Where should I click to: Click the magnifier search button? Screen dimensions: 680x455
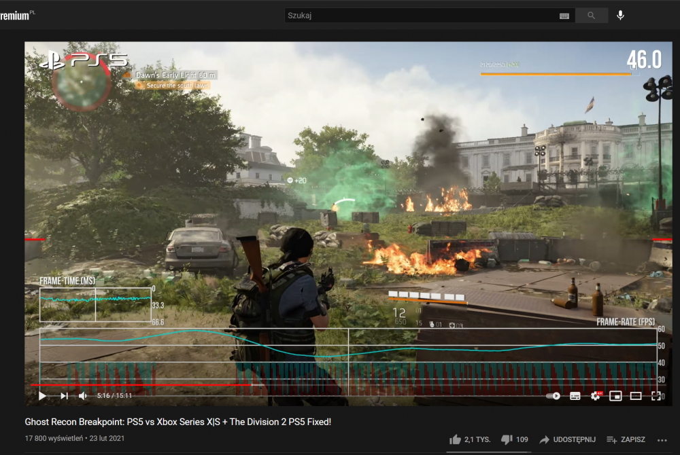click(592, 15)
